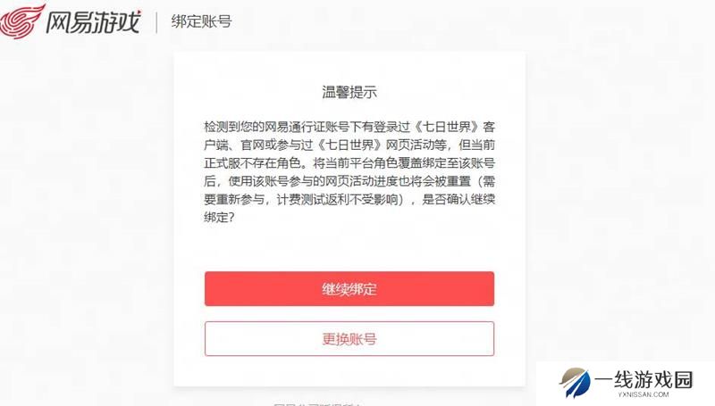This screenshot has height=406, width=715.
Task: Click the 网页活动进度也将会被重置 sentence
Action: point(397,181)
